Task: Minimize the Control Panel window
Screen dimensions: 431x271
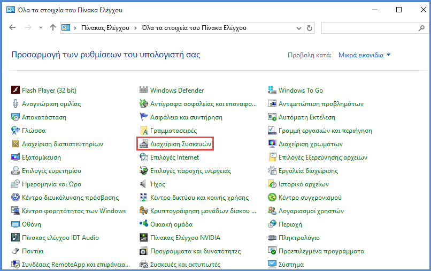Action: (x=374, y=10)
